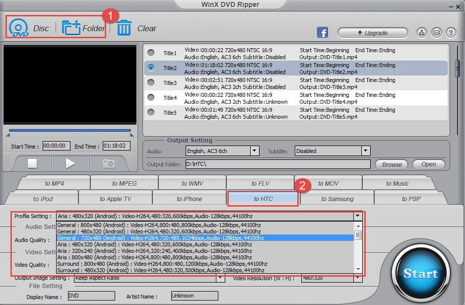Click Output:DVD-Title3.mp4 text
This screenshot has height=305, width=465.
point(329,87)
